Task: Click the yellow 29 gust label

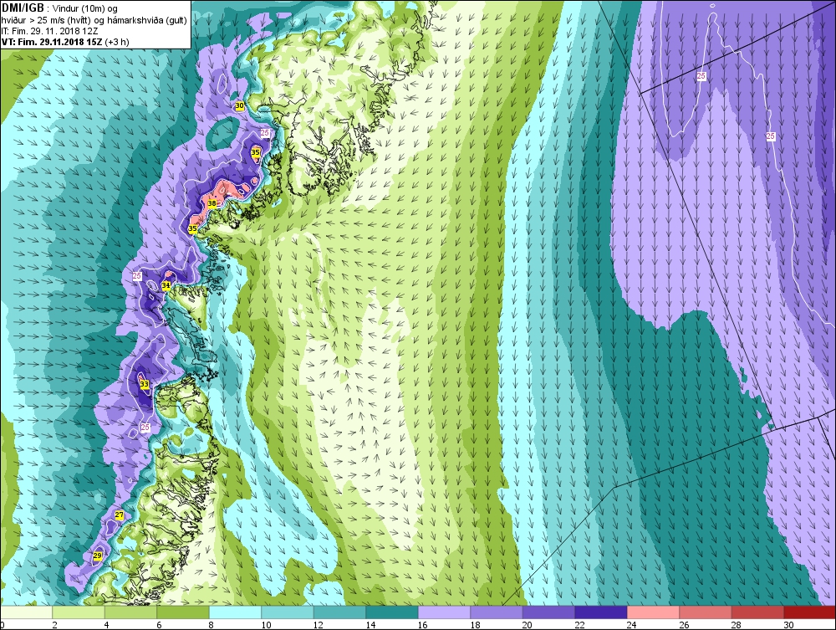Action: coord(98,556)
